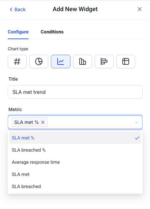Remove the SLA met % tag
Viewport: 150px width, 209px height.
coord(43,122)
